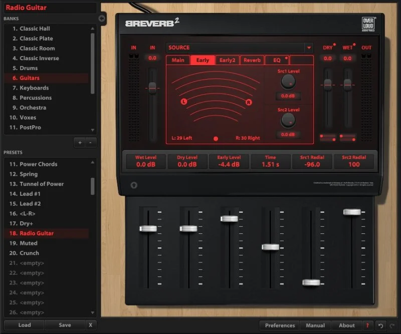
Task: Open the Manual
Action: (315, 325)
